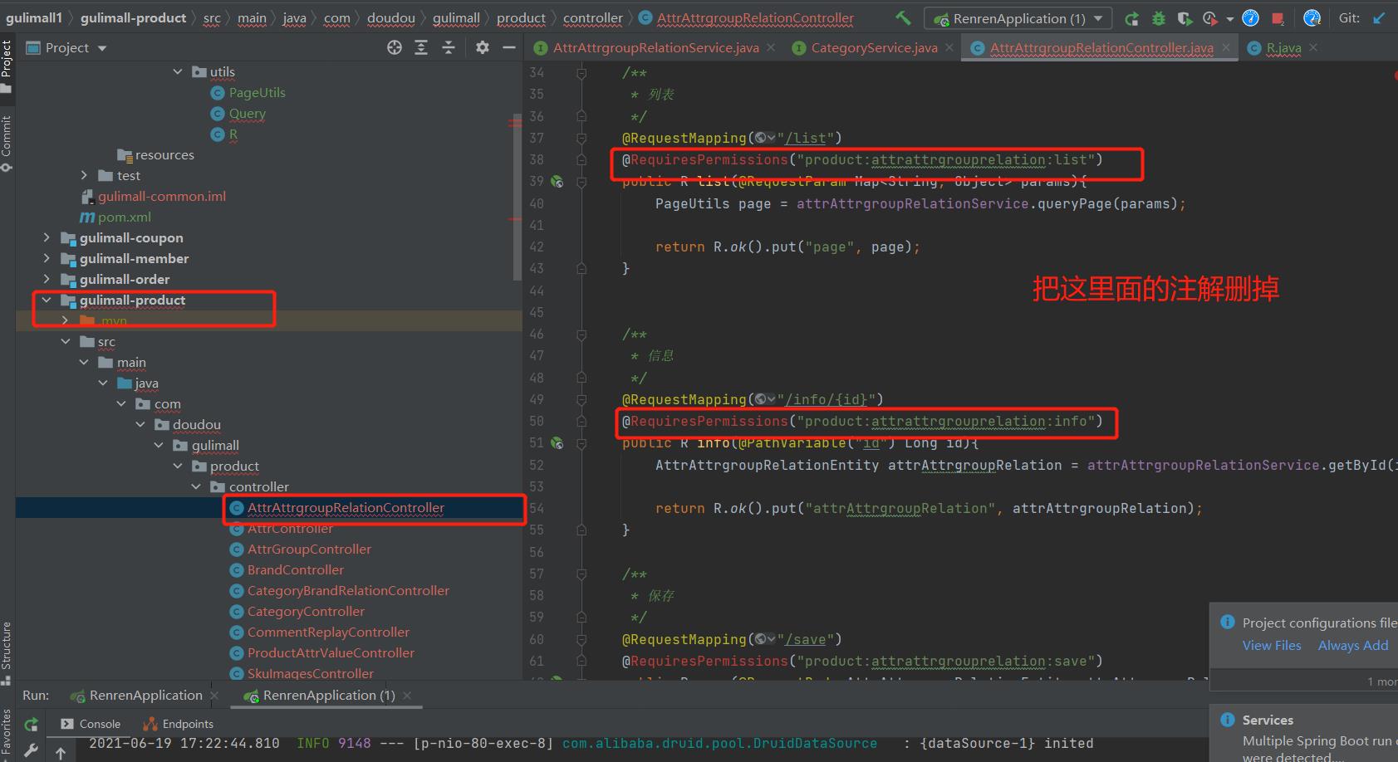Open the Commit tool window from left sidebar
Viewport: 1398px width, 762px height.
click(x=7, y=143)
